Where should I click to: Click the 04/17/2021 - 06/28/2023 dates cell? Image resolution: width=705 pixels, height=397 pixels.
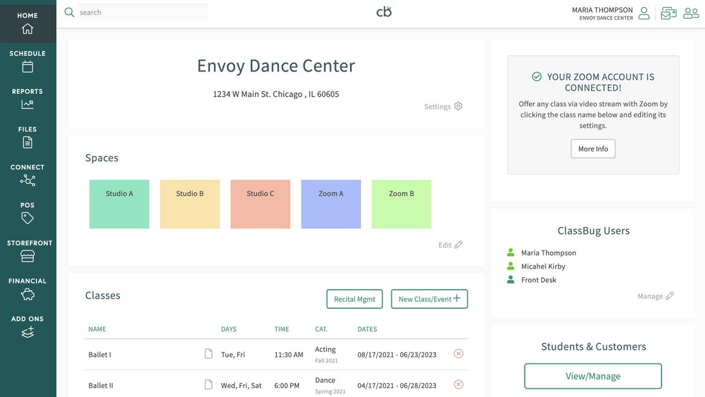(397, 386)
